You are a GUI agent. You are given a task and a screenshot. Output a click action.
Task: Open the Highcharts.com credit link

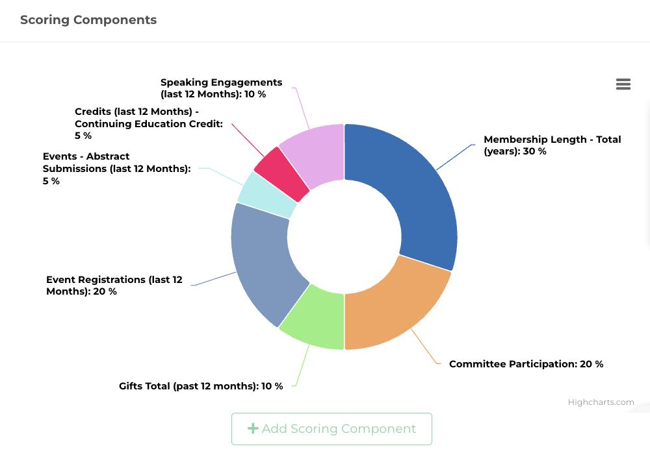tap(601, 402)
